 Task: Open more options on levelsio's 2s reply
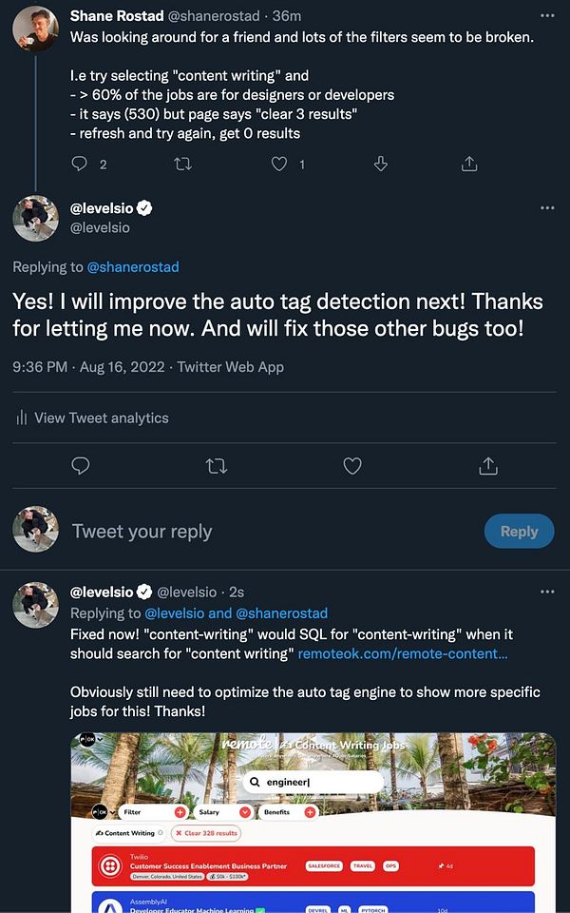[547, 592]
